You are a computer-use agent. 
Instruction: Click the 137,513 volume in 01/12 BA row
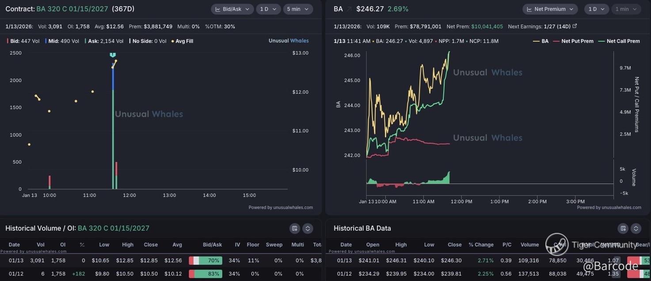tap(529, 274)
